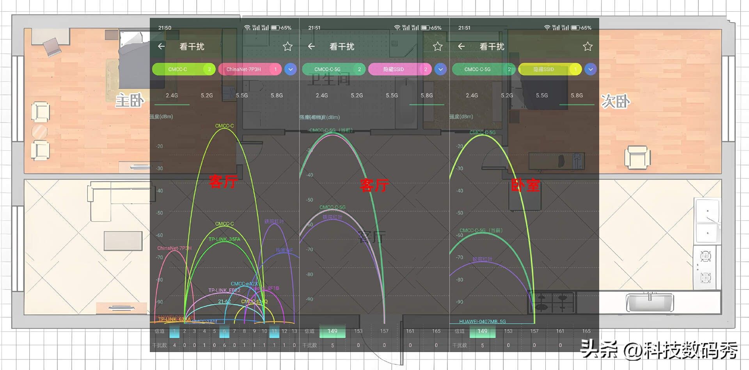Image resolution: width=749 pixels, height=370 pixels.
Task: Select 5.8G tab in the middle screen
Action: (427, 95)
